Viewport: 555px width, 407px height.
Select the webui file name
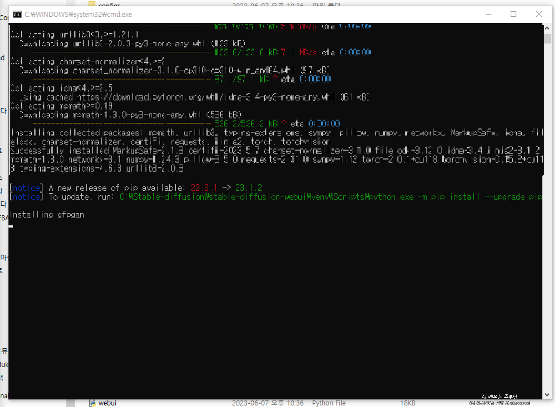107,403
